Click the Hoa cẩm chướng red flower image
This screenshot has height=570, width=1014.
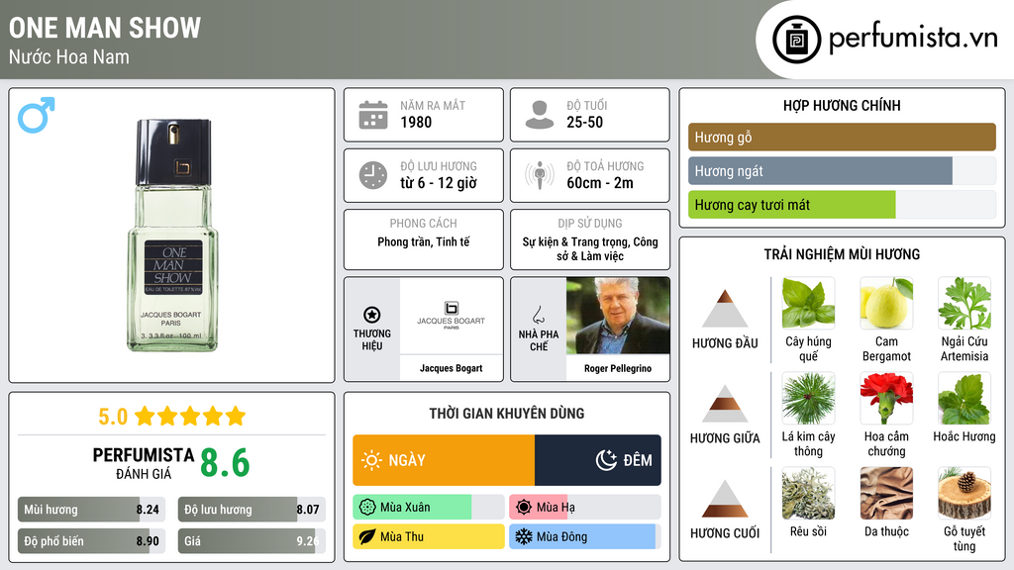(886, 398)
